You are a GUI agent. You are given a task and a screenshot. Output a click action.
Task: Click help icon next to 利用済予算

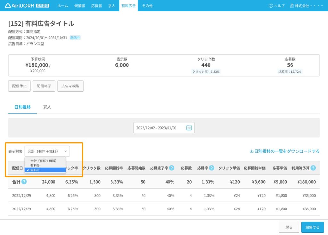point(313,168)
